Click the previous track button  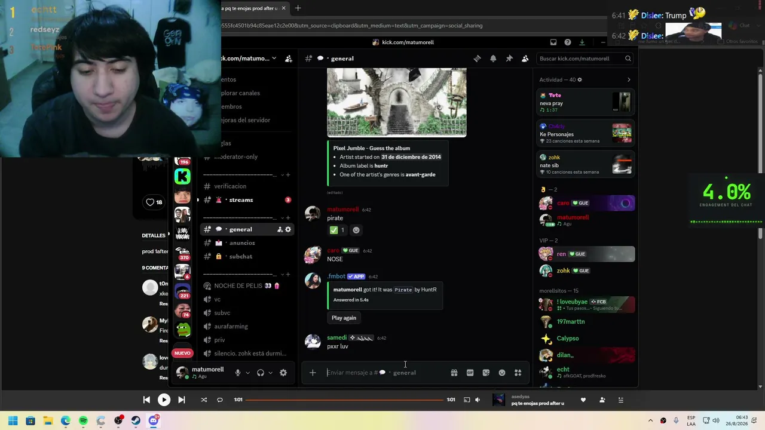[146, 400]
